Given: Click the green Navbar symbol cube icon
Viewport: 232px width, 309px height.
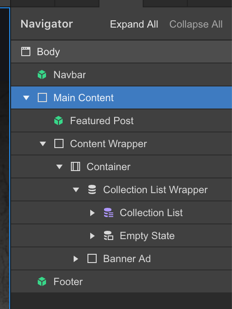Looking at the screenshot, I should 42,74.
